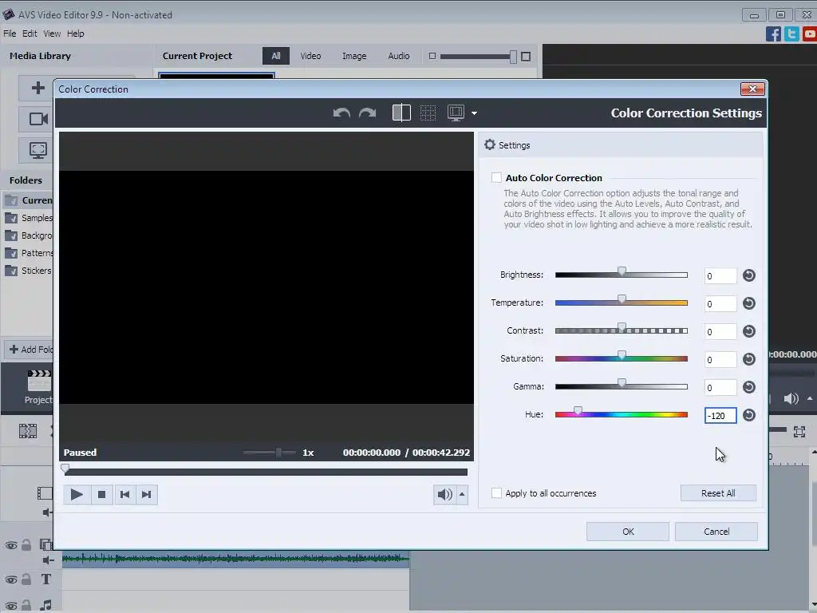Switch to split before/after preview

401,113
